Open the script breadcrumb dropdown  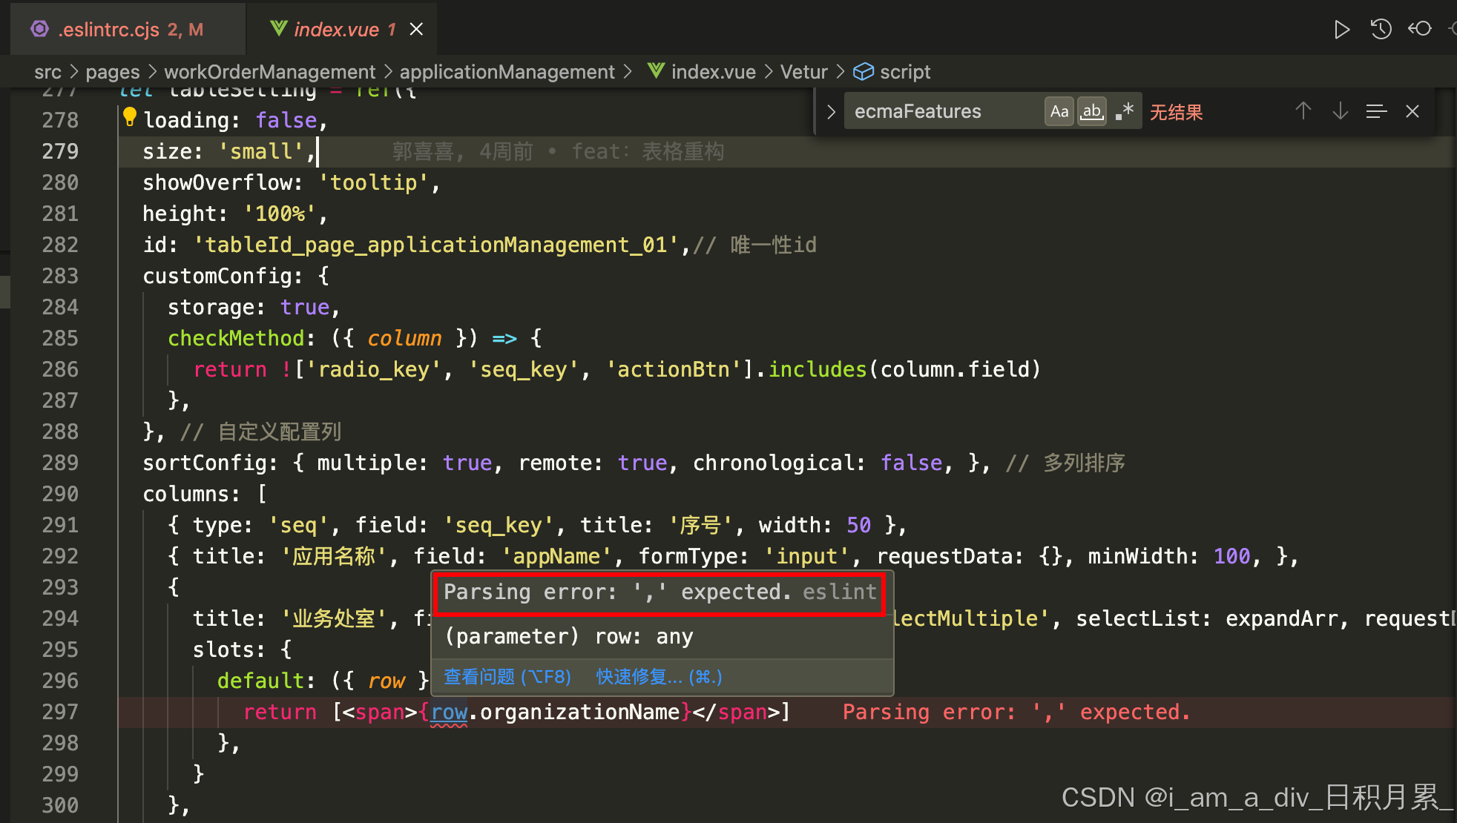904,72
